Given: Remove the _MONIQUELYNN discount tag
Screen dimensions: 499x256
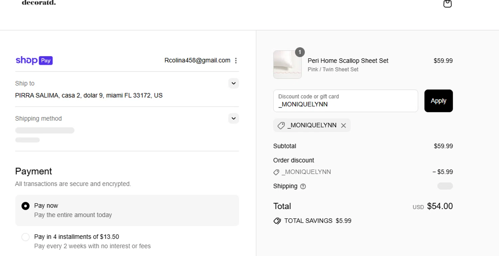Looking at the screenshot, I should click(x=343, y=125).
